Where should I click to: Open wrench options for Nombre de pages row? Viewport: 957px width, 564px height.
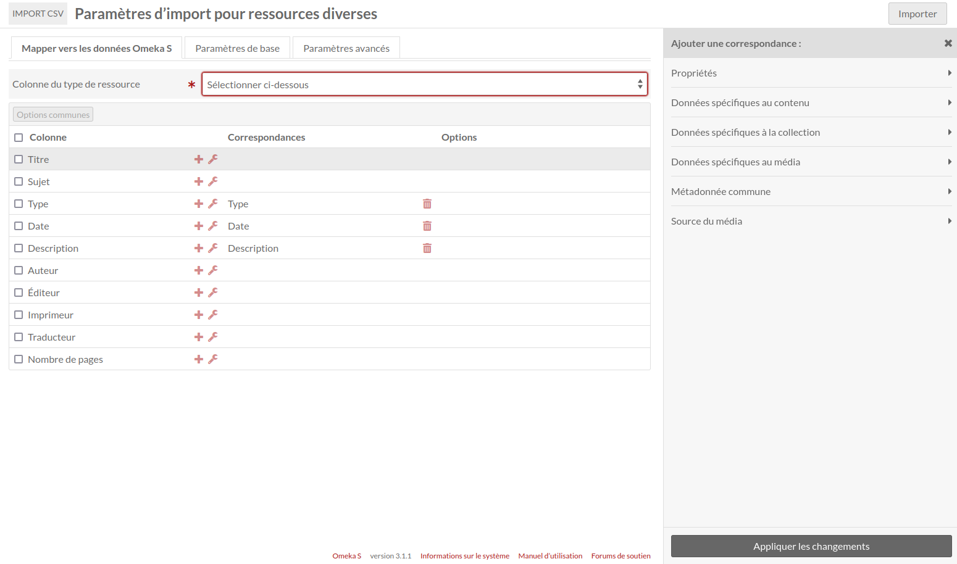[x=213, y=359]
